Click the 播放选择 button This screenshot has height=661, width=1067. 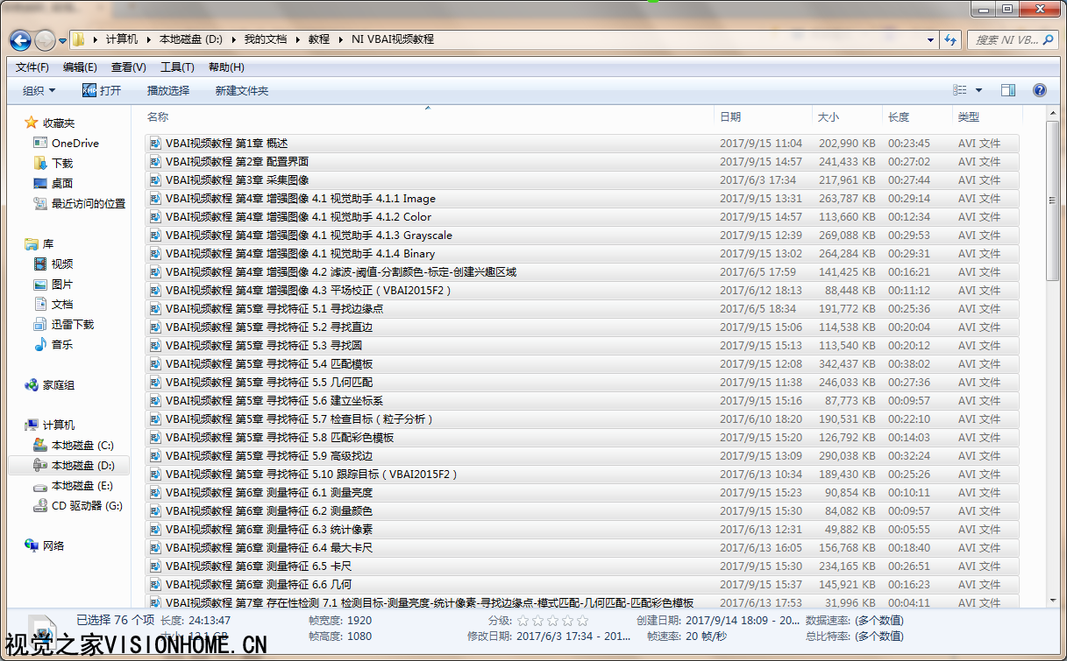(167, 91)
